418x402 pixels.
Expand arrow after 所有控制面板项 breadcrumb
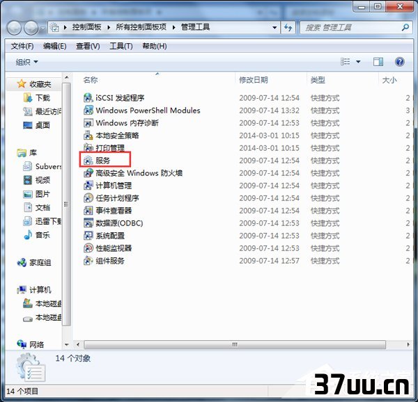[173, 27]
